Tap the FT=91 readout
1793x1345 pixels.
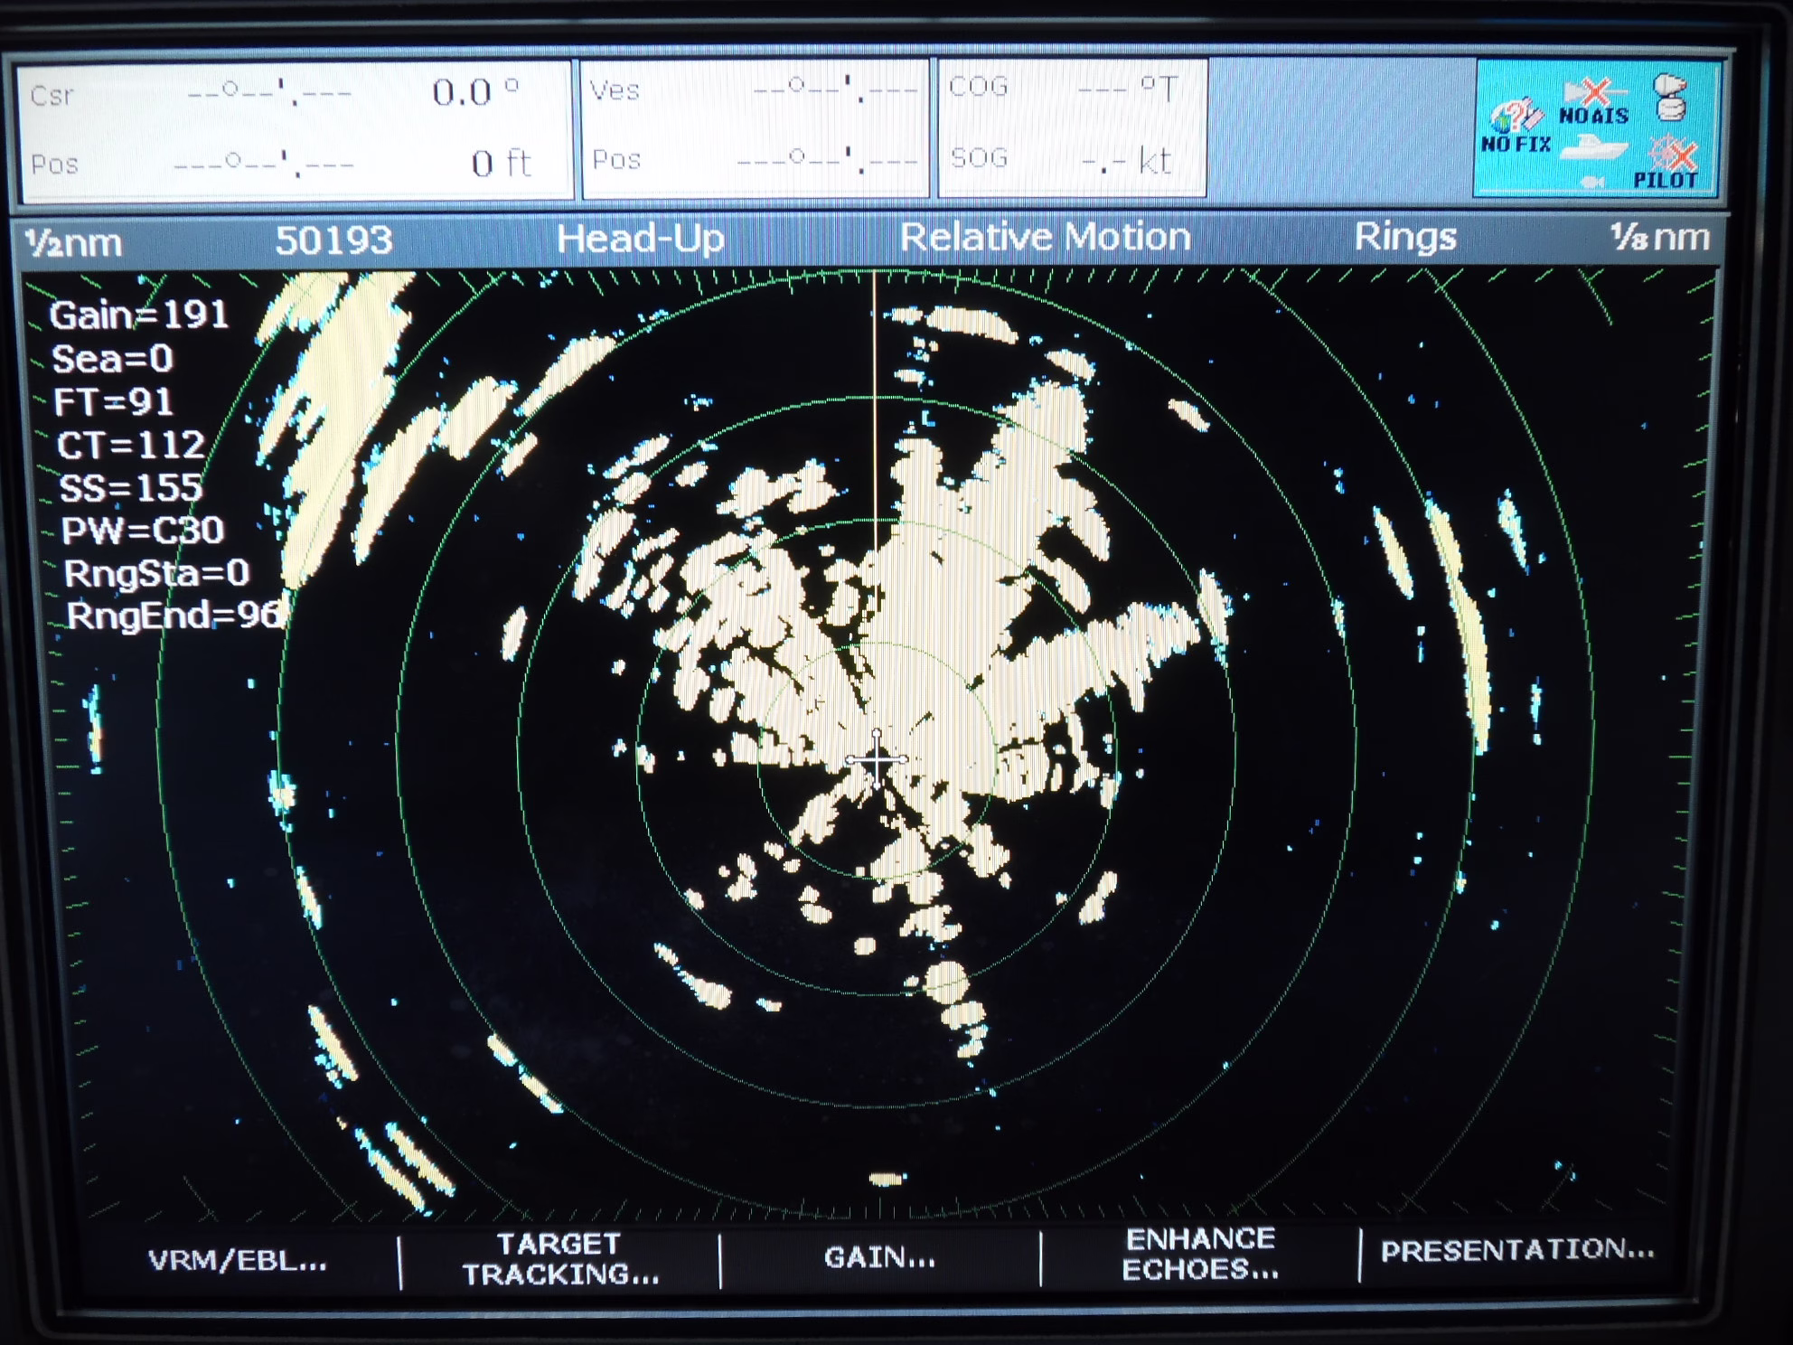113,401
